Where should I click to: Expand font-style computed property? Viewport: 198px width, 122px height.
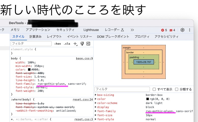click(x=96, y=119)
